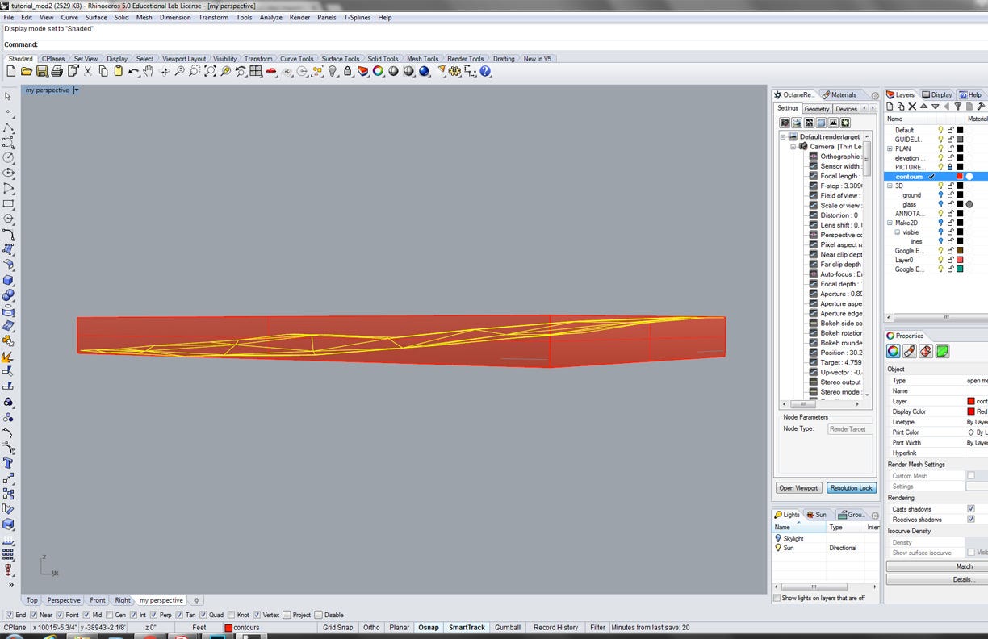Collapse the Camera node in Octane tree
The image size is (988, 639).
pos(793,147)
